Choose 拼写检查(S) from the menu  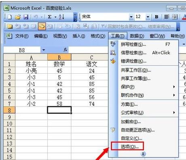144,44
